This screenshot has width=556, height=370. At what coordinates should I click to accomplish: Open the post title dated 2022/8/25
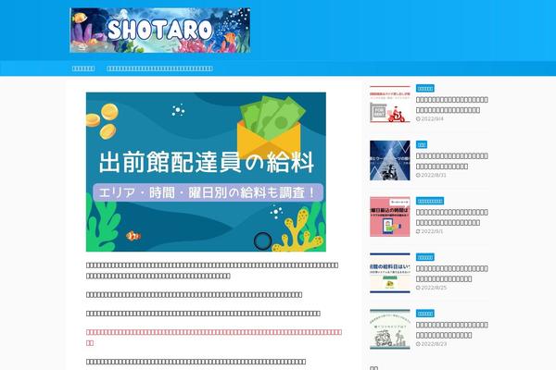[452, 274]
